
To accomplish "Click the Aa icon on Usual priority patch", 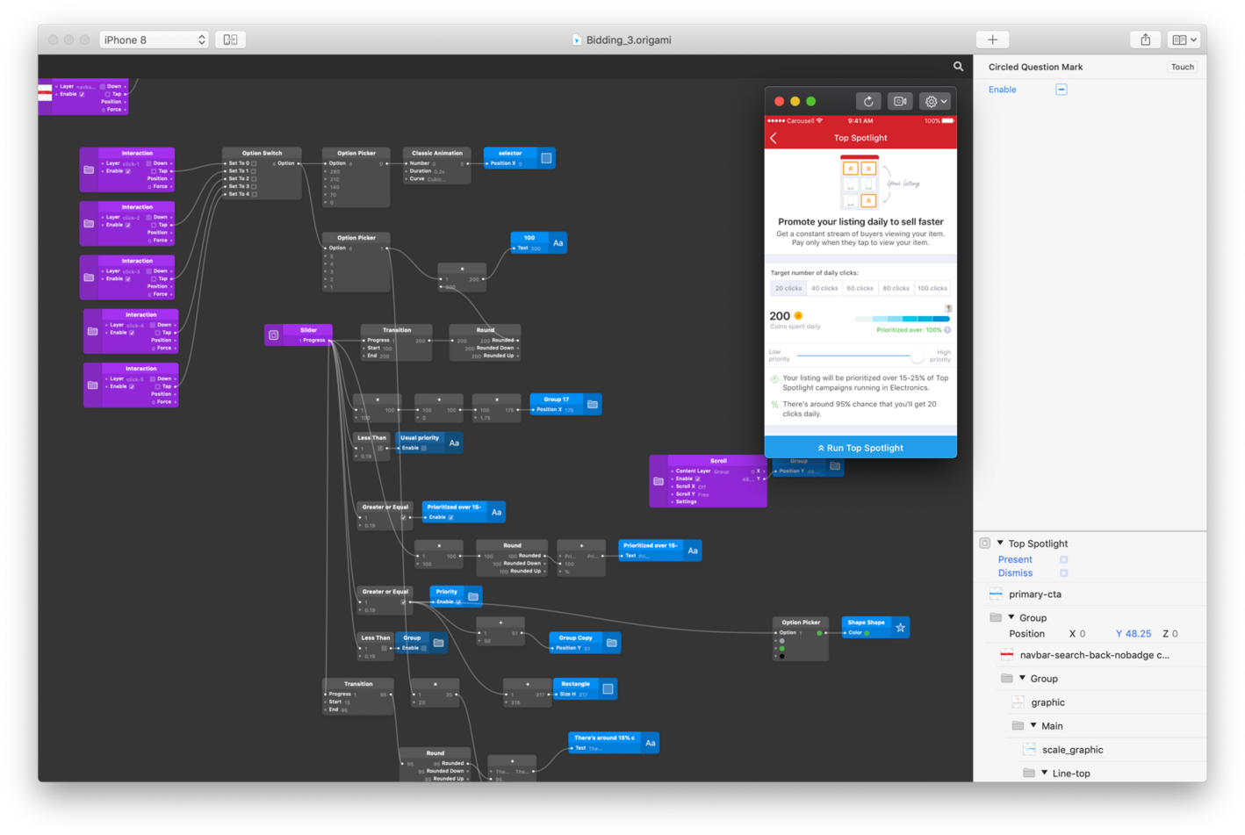I will tap(454, 443).
